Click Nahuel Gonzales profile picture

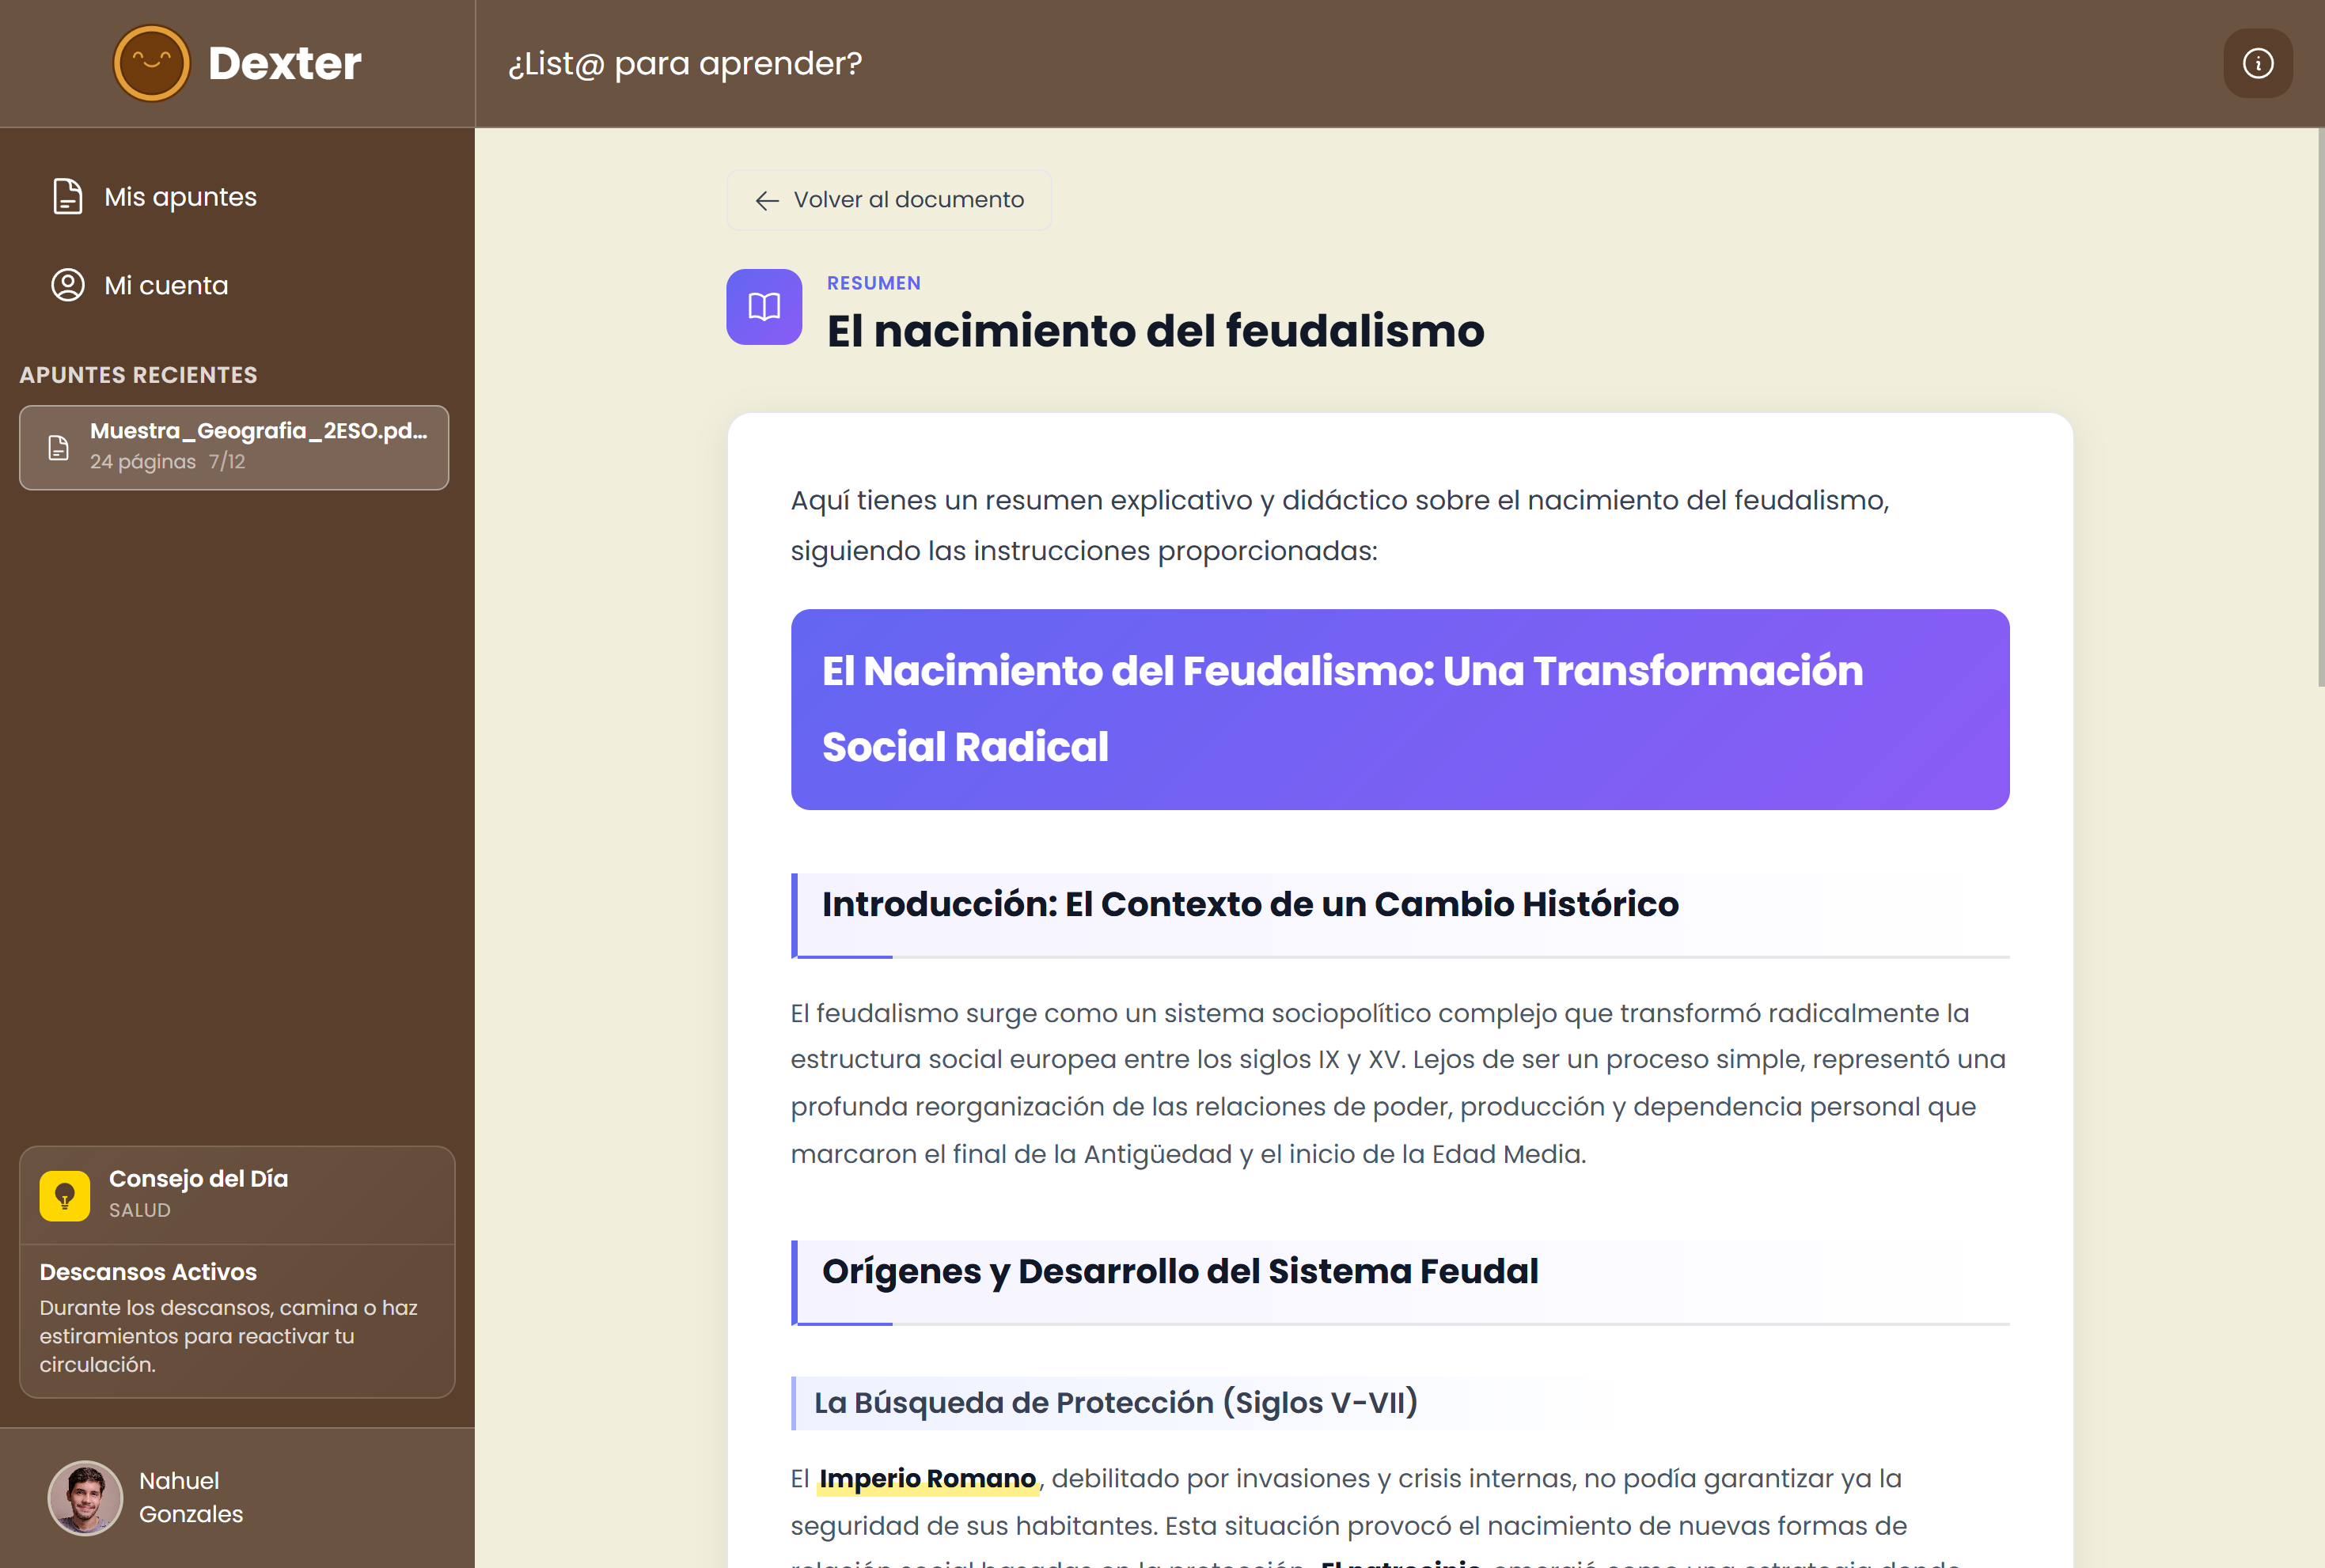click(85, 1497)
